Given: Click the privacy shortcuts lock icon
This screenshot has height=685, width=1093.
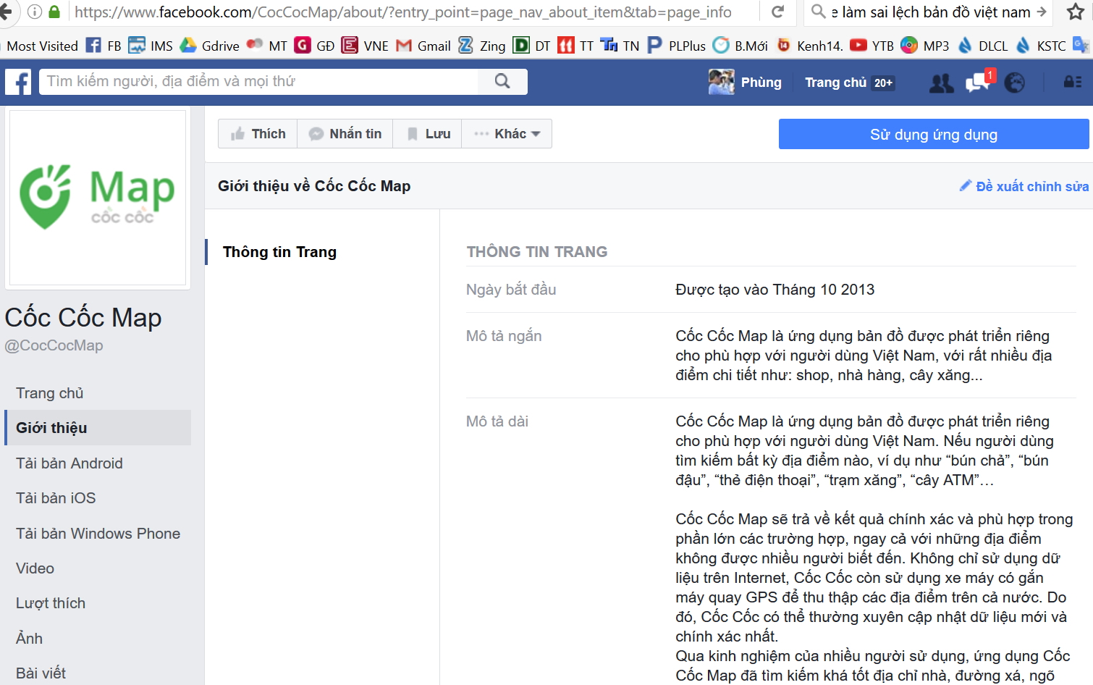Looking at the screenshot, I should 1072,83.
